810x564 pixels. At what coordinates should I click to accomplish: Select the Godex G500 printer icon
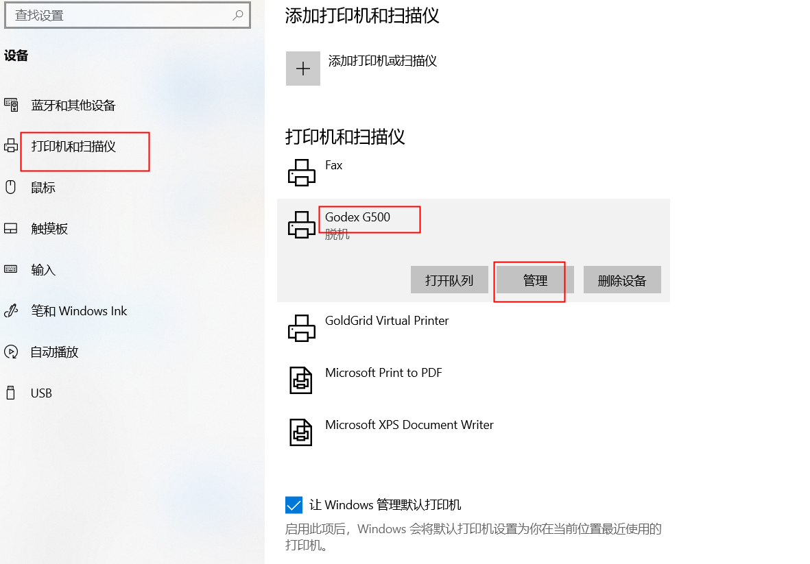tap(301, 225)
